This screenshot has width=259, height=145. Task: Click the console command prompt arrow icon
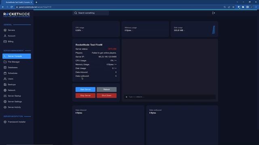pyautogui.click(x=127, y=97)
